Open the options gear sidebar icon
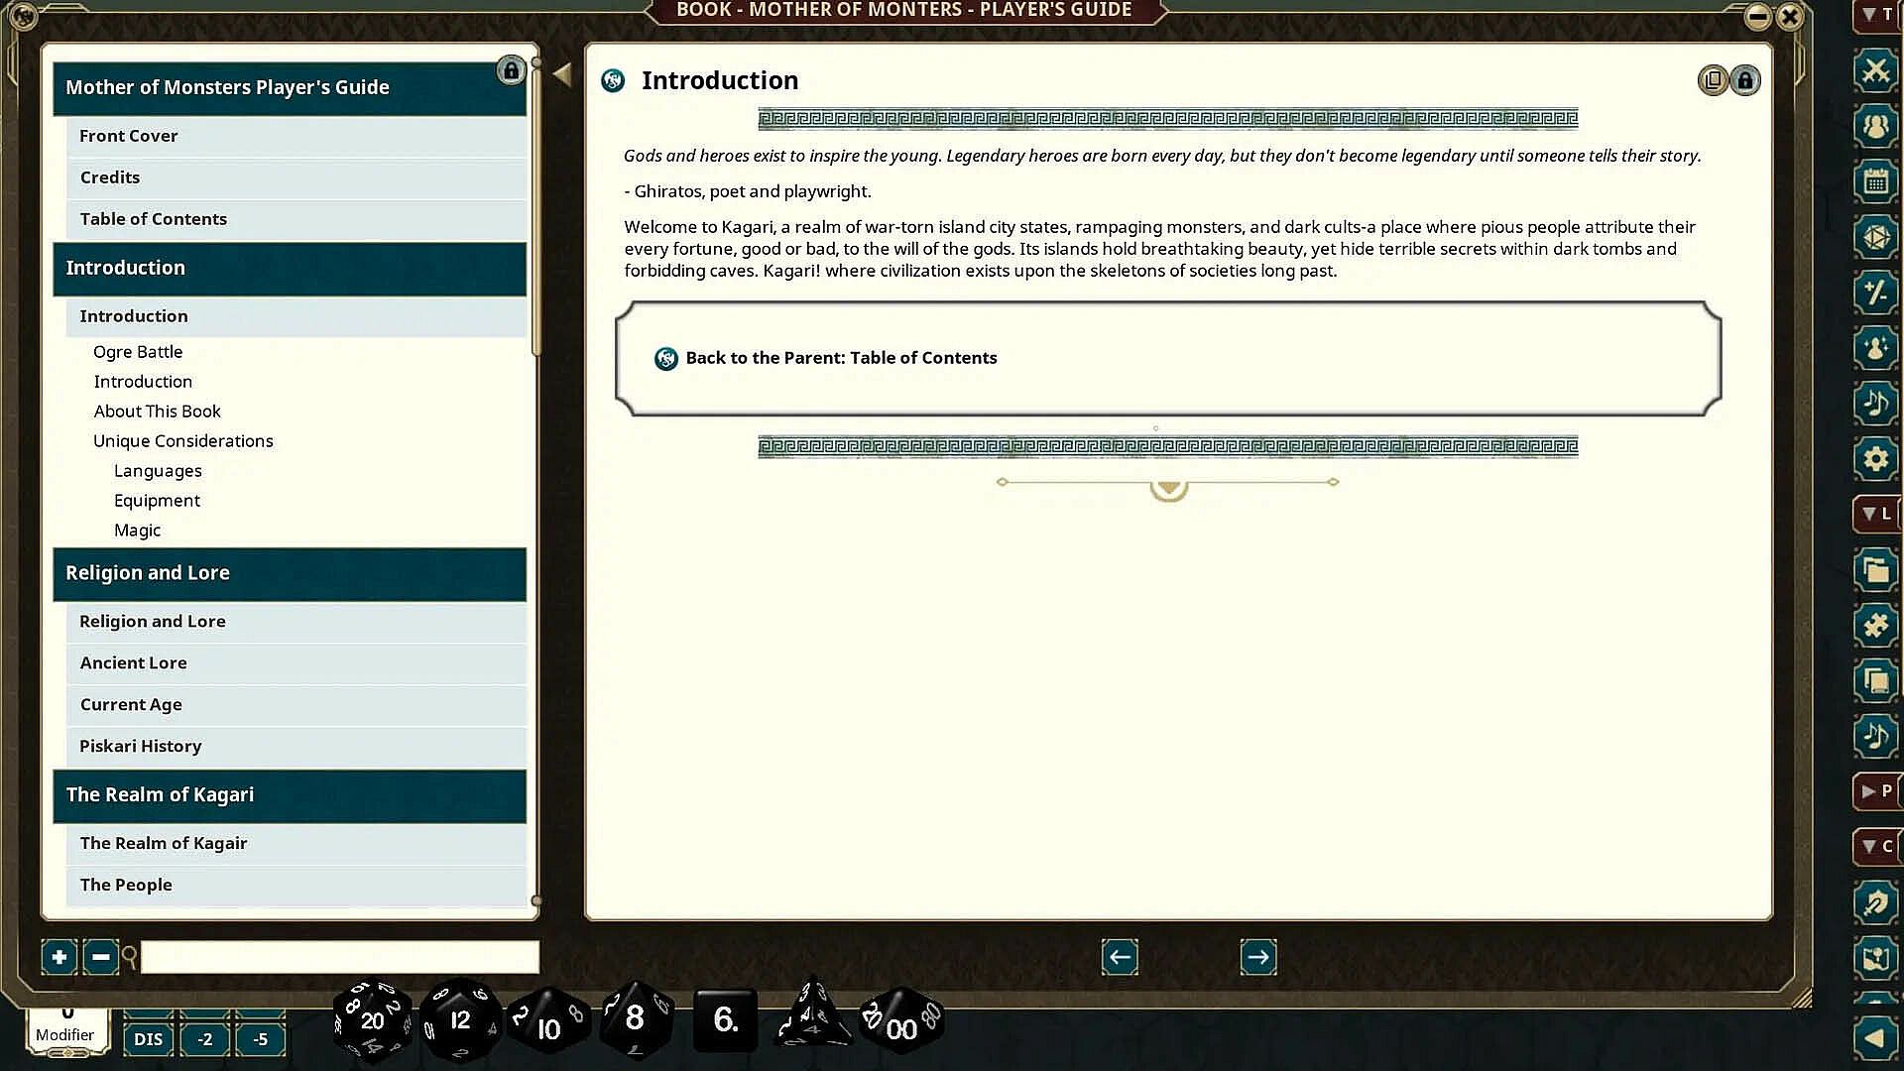This screenshot has height=1071, width=1904. click(x=1875, y=459)
